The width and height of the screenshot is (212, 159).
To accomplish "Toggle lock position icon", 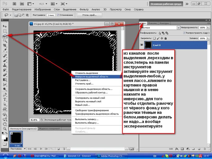I will (162, 38).
